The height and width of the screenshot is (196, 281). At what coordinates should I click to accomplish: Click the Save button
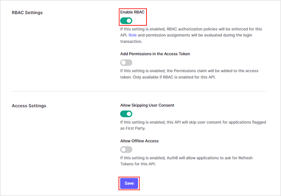click(x=129, y=183)
